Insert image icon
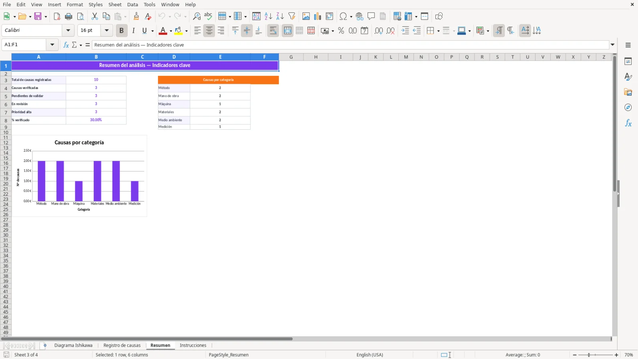 (x=306, y=16)
